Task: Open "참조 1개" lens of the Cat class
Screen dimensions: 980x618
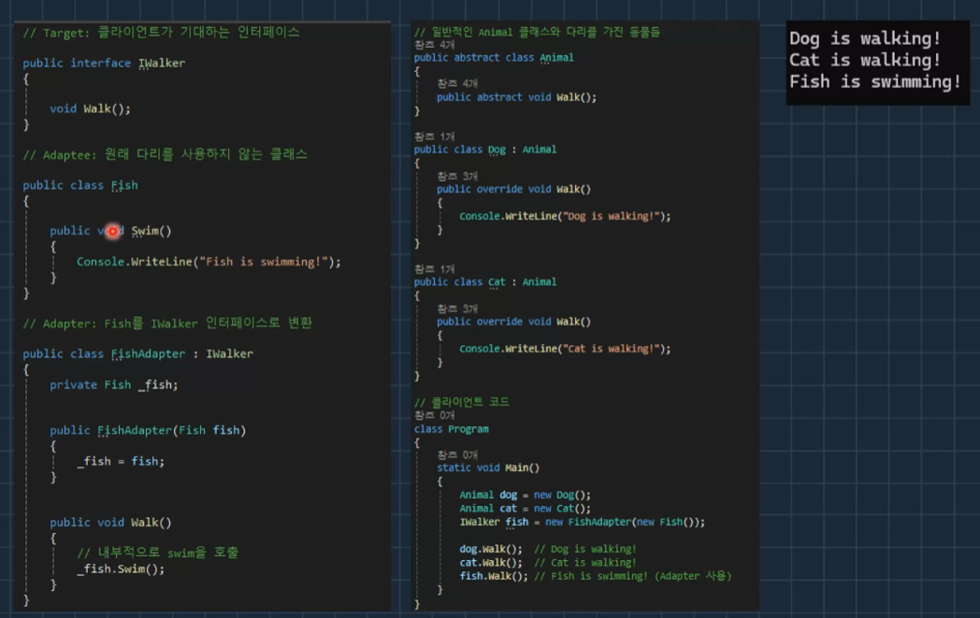Action: 435,269
